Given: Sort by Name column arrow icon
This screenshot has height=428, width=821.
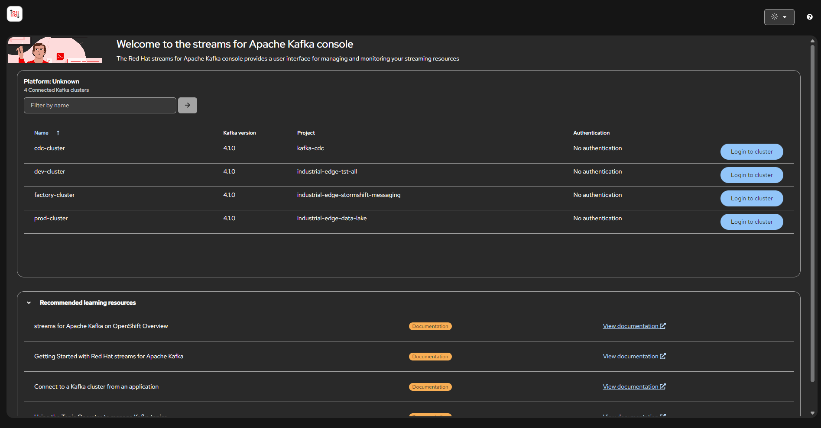Looking at the screenshot, I should (58, 133).
